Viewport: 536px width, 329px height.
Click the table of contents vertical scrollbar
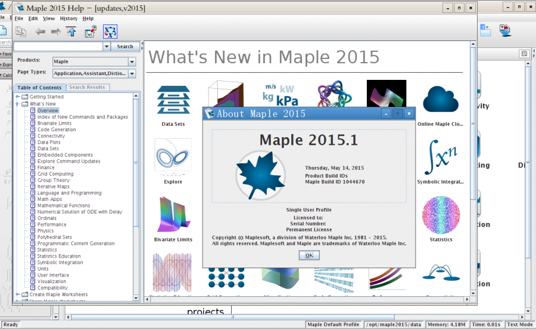(136, 163)
